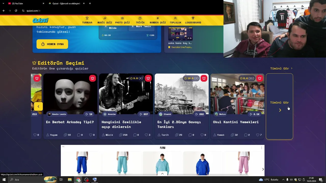
Task: Open File Explorer from taskbar
Action: [x=70, y=180]
